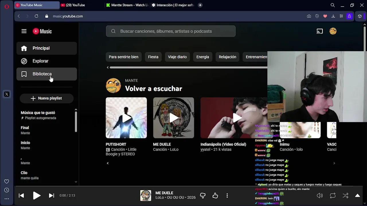Play the ME DUELE card thumbnail
Screen dimensions: 367x206
pos(173,118)
